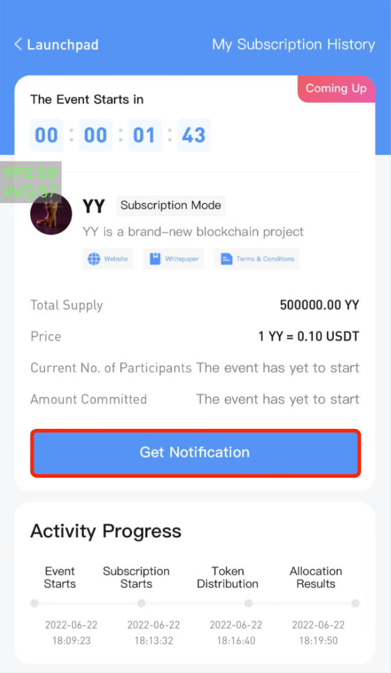Open the Whitepaper bookmark icon
The height and width of the screenshot is (673, 391).
pos(154,259)
